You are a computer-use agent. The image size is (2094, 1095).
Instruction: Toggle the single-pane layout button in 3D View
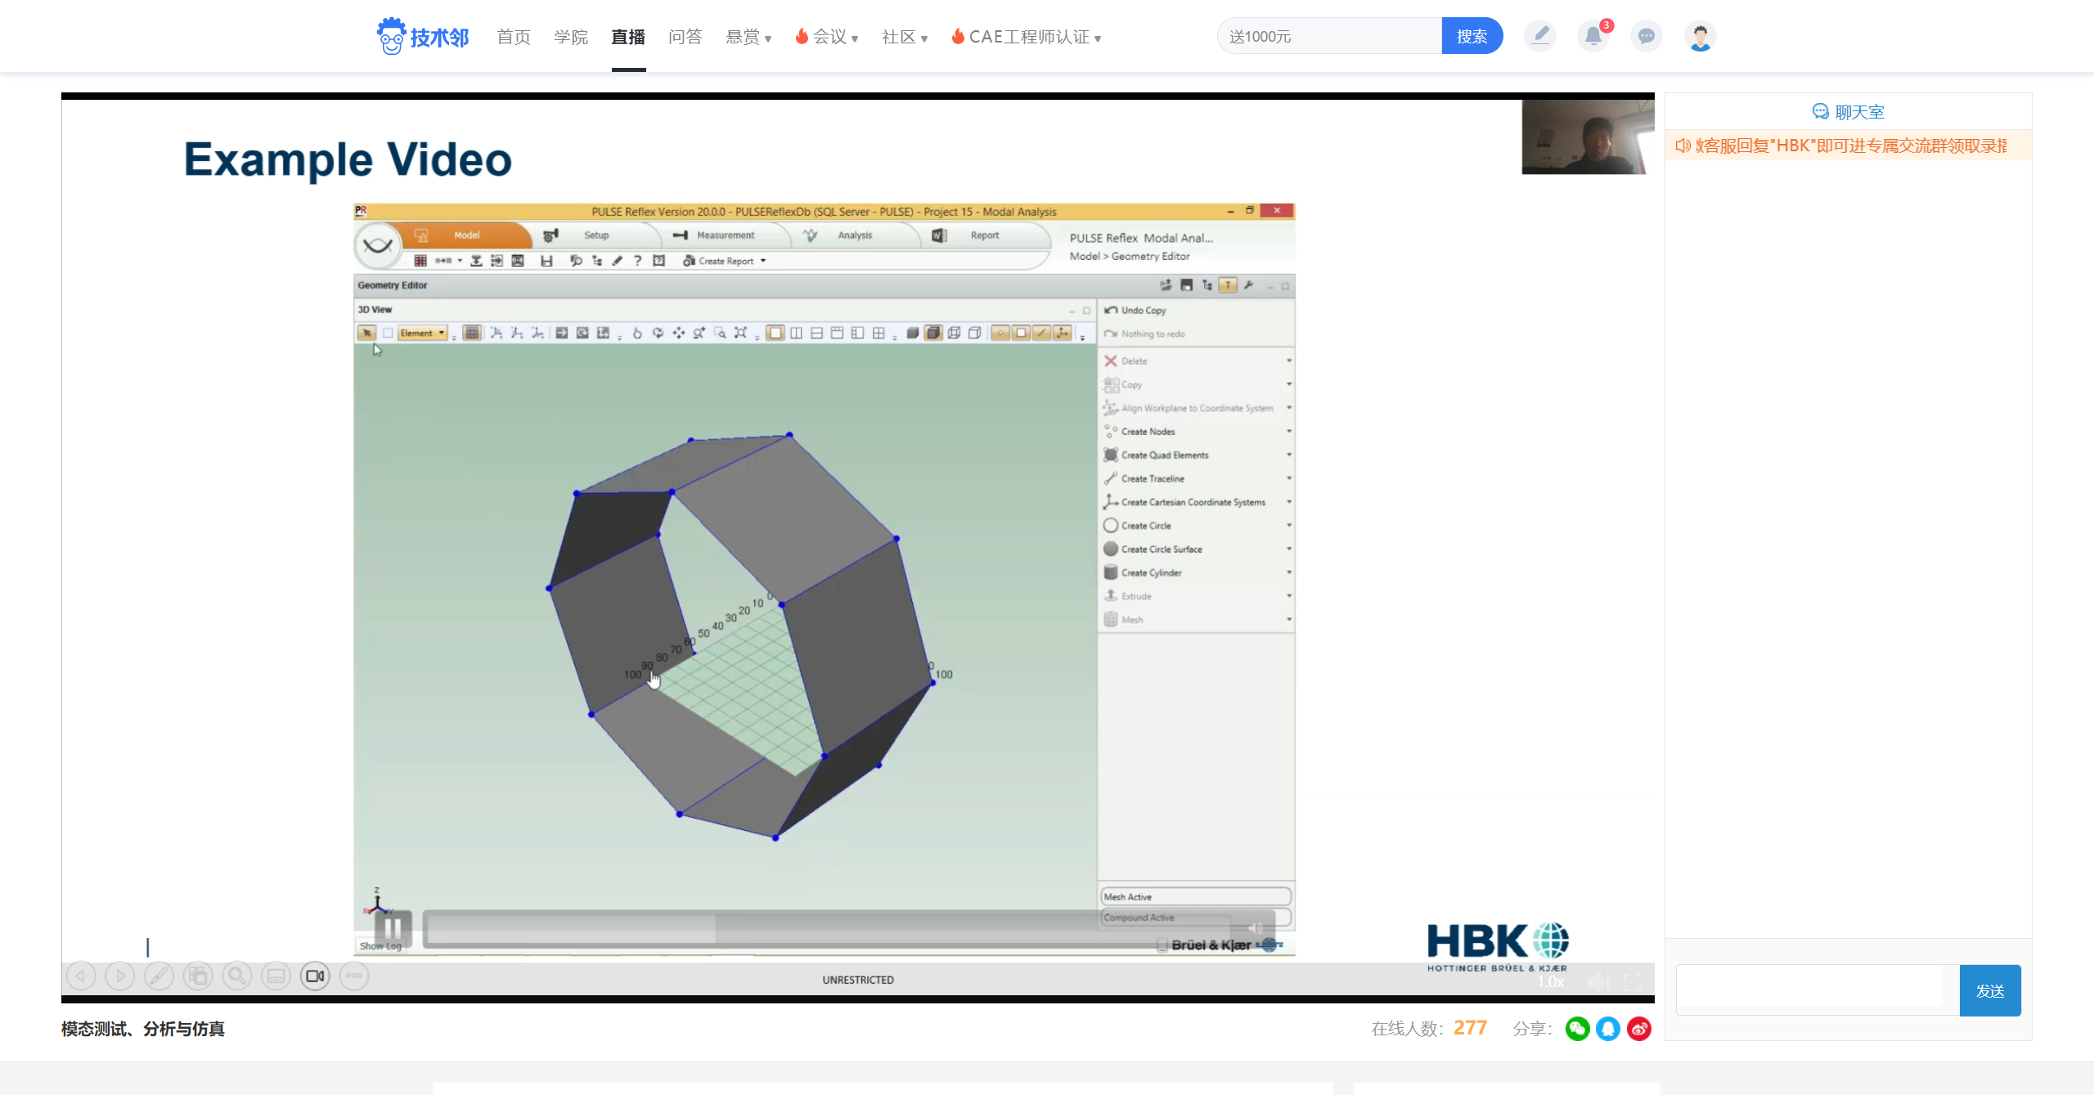tap(775, 333)
